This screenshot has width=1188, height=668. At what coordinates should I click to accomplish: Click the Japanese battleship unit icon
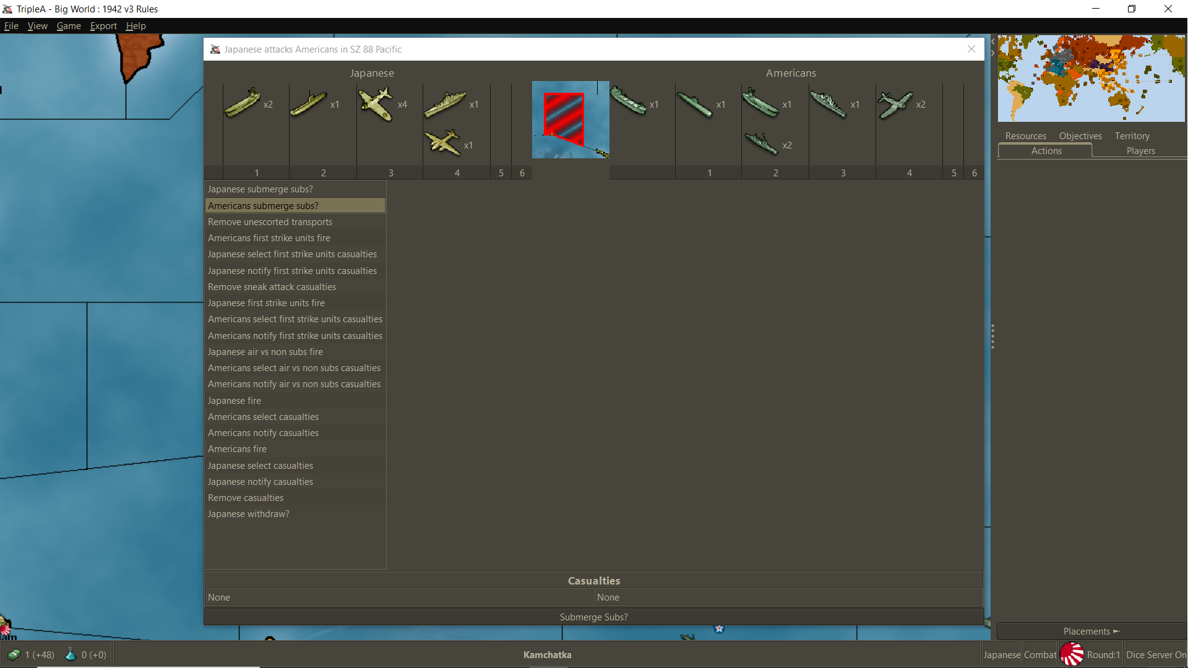[445, 104]
